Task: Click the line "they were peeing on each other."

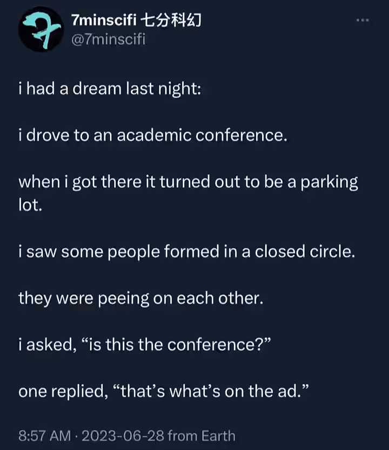Action: pos(141,298)
